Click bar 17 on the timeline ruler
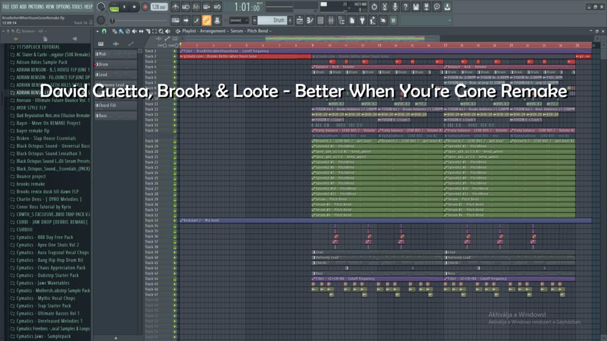Screen dimensions: 607x341 coord(445,45)
